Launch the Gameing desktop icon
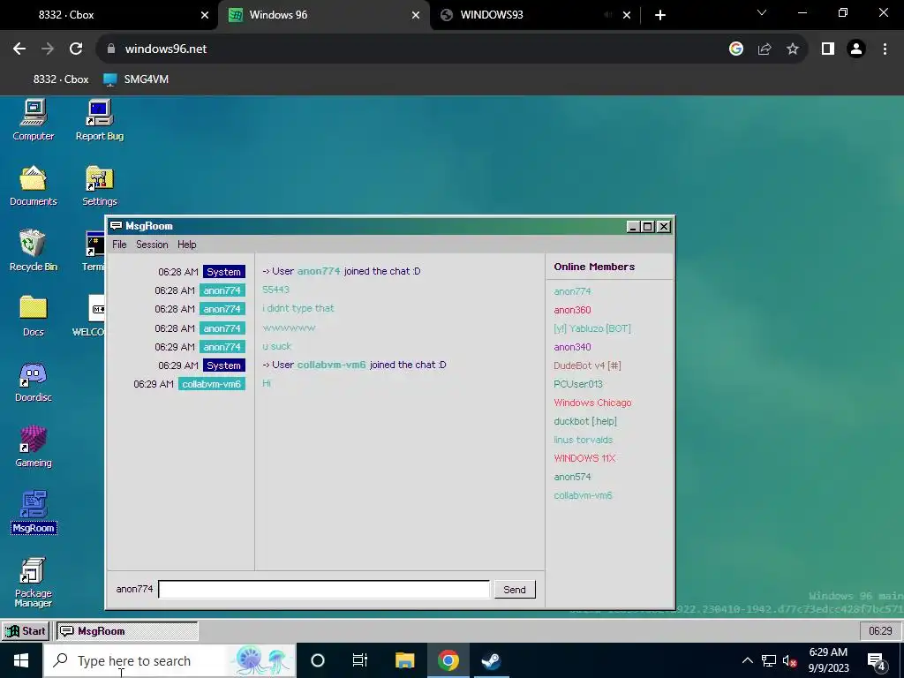This screenshot has height=678, width=904. pyautogui.click(x=34, y=447)
